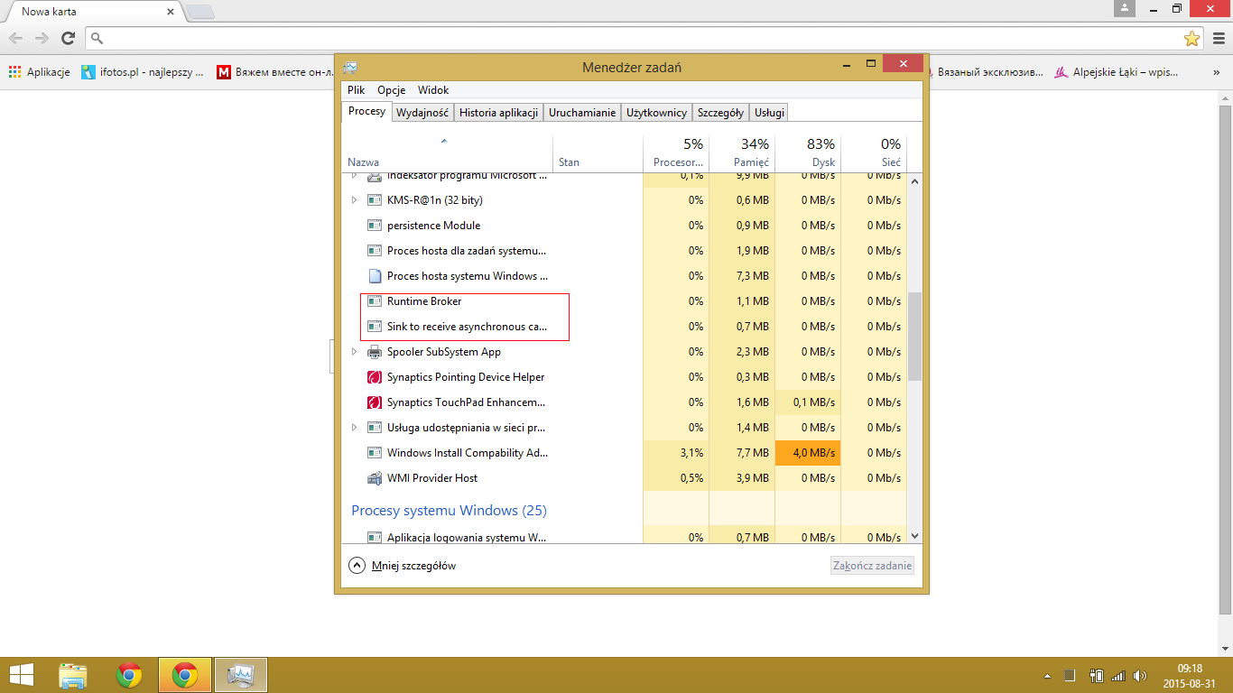
Task: Switch to the Usługi tab
Action: click(x=770, y=113)
